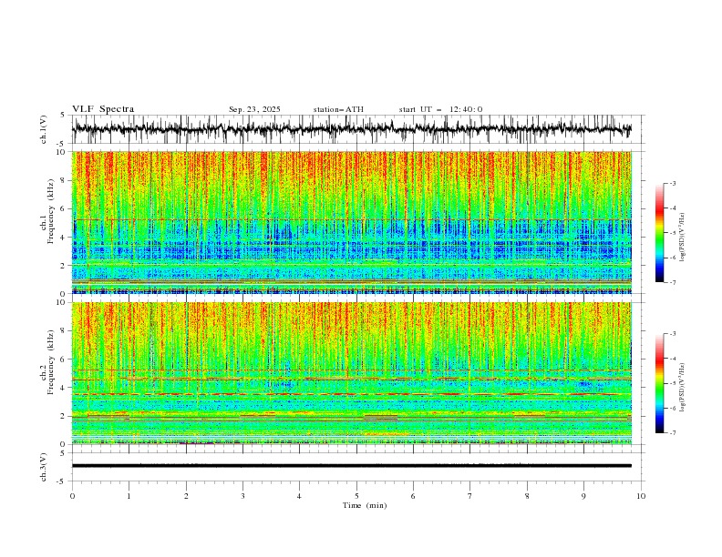Click the '-7' label on ch.2 colorbar
Screen dimensions: 722x557
672,433
